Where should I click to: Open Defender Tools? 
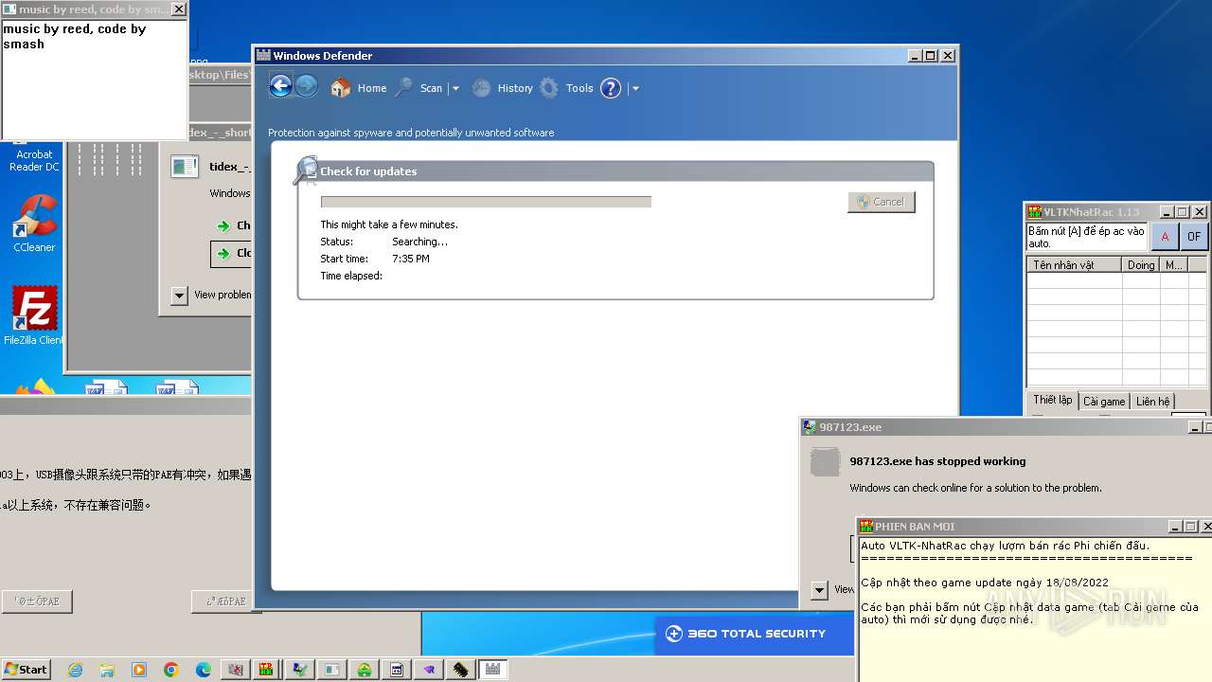[x=567, y=88]
